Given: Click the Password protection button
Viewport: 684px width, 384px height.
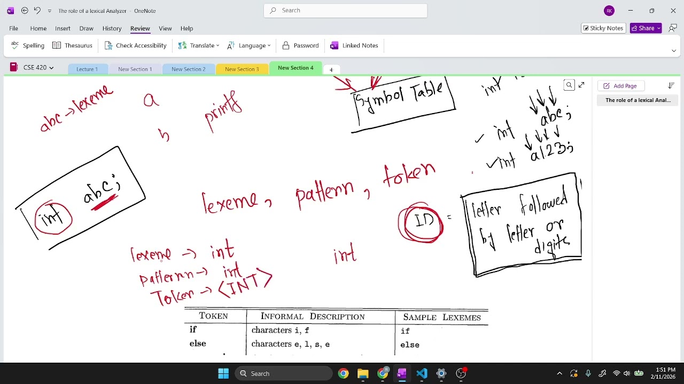Looking at the screenshot, I should click(x=300, y=45).
